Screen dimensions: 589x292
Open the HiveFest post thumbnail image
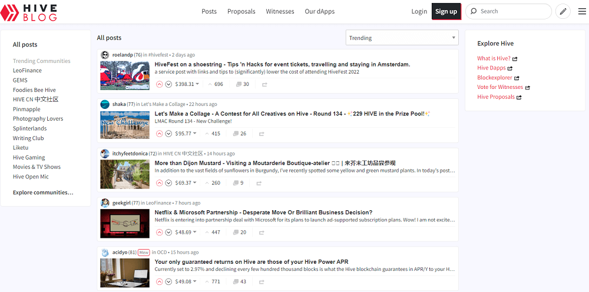tap(125, 76)
